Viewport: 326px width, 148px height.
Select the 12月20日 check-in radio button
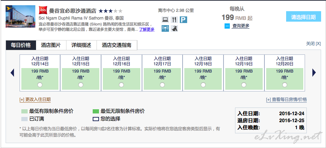(x=285, y=85)
